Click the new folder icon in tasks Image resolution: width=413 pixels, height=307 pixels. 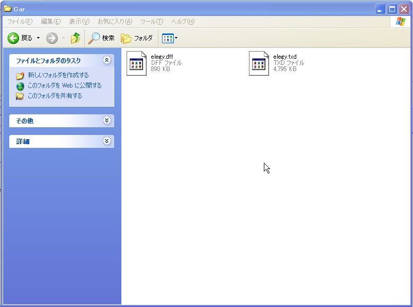click(x=20, y=76)
